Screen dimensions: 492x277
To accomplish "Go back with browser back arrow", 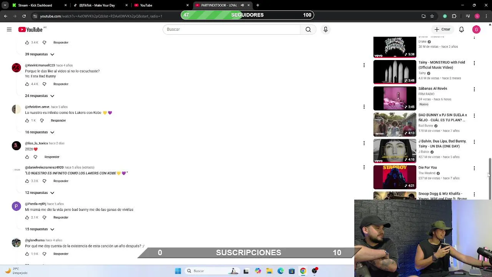I will click(x=5, y=16).
